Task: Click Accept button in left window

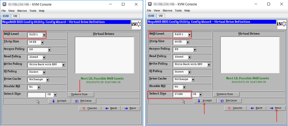Action: click(x=60, y=101)
